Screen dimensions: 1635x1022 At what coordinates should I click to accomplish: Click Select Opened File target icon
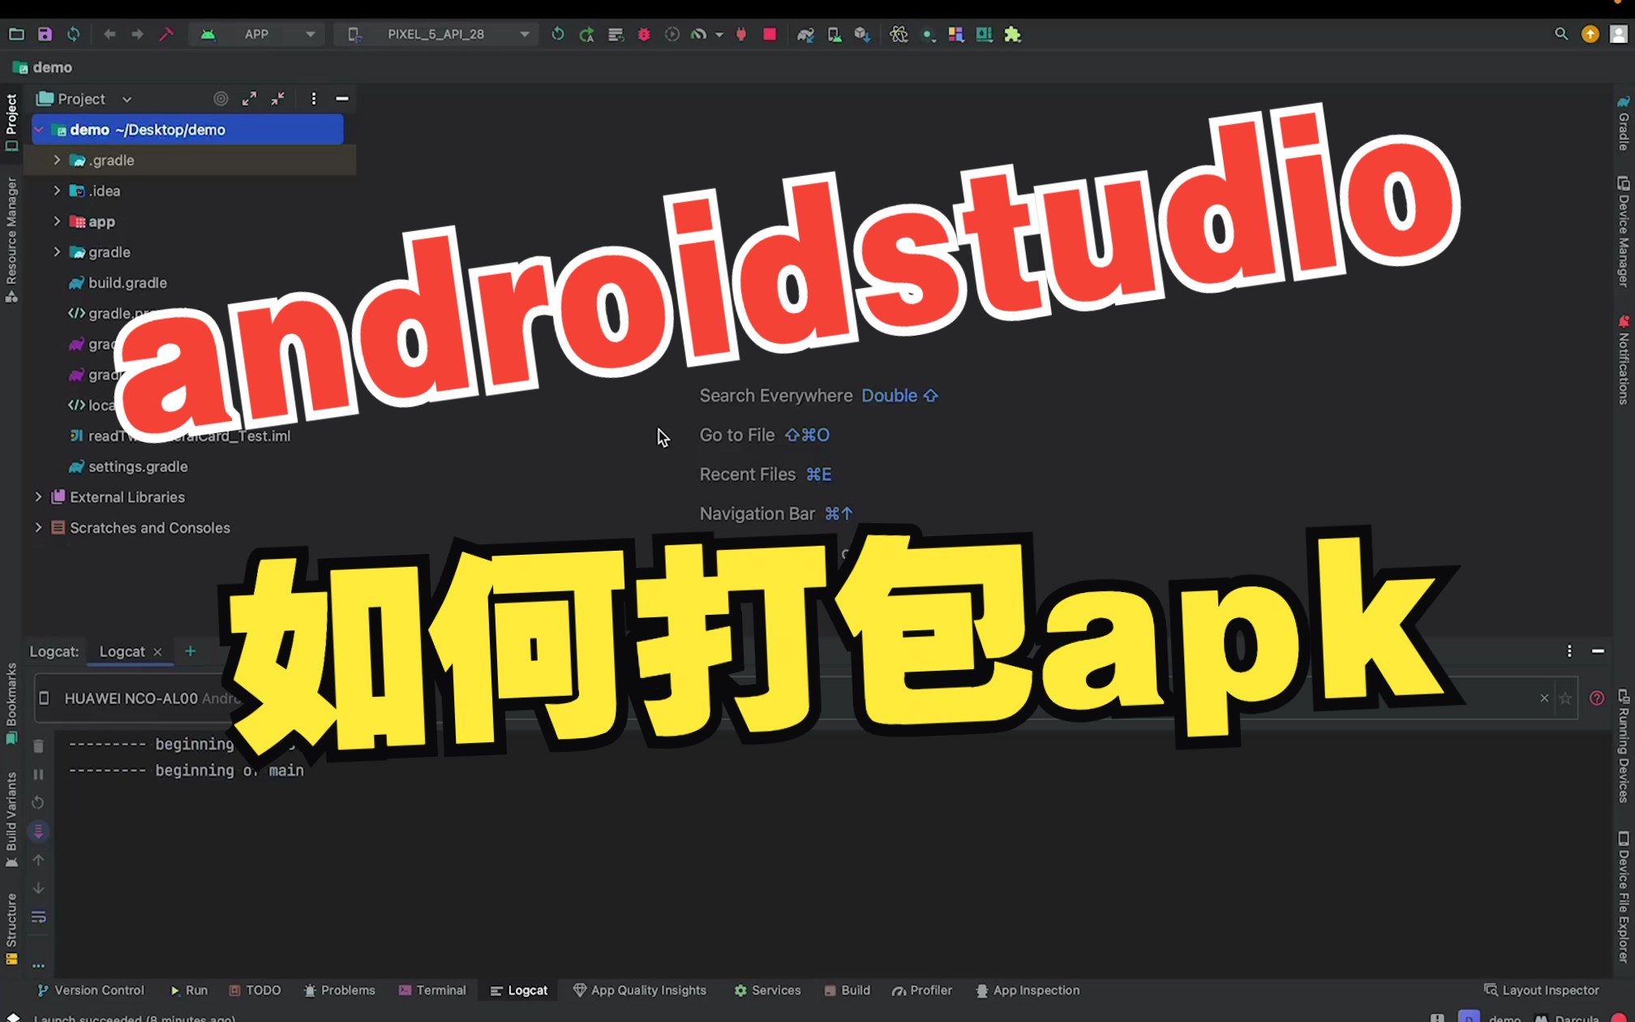pyautogui.click(x=221, y=98)
